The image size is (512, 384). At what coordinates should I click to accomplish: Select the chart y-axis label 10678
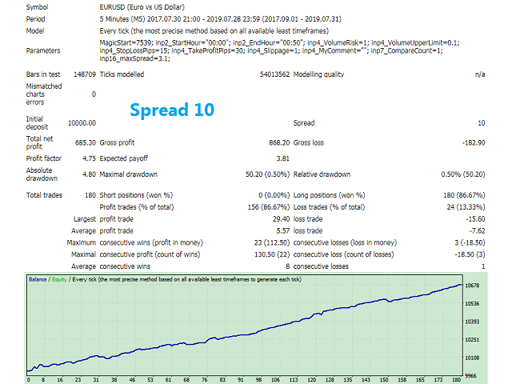(x=472, y=286)
